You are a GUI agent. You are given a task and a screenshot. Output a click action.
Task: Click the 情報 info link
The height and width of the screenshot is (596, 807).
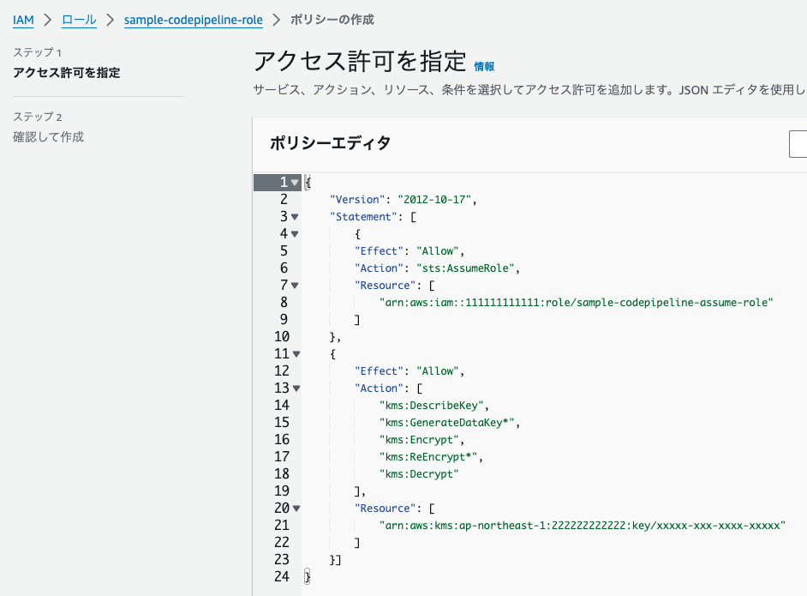[484, 66]
